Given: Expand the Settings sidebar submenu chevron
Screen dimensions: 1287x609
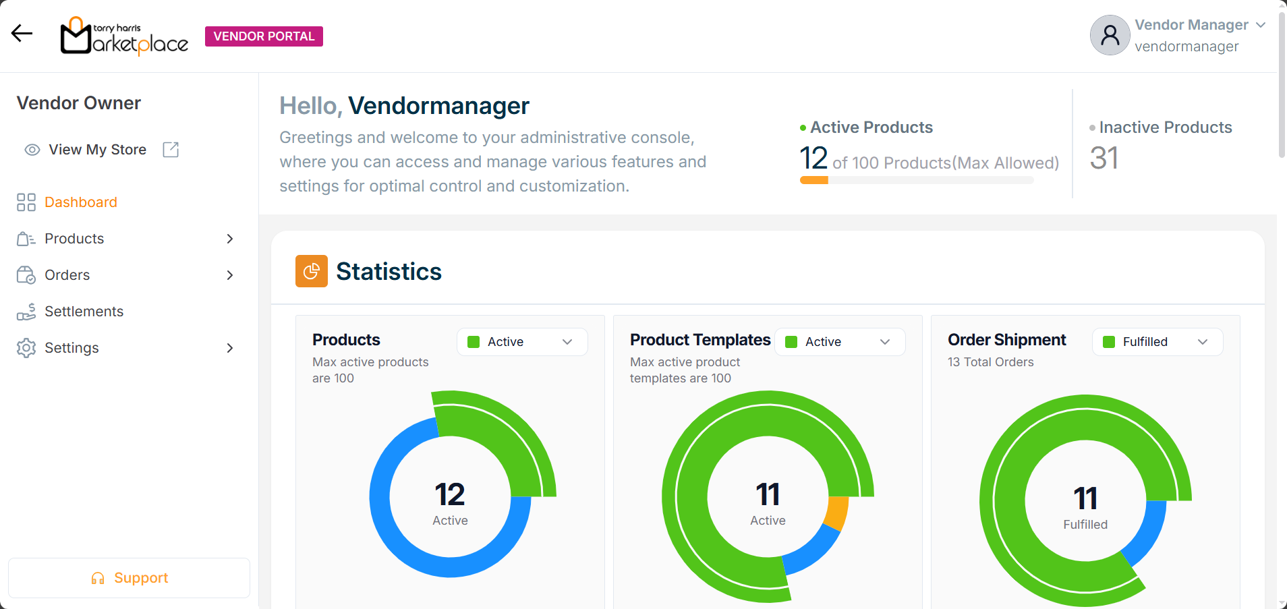Looking at the screenshot, I should (230, 348).
